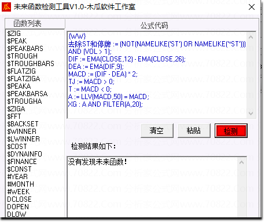This screenshot has height=222, width=265.
Task: Click results box scrollbar up arrow
Action: (241, 162)
